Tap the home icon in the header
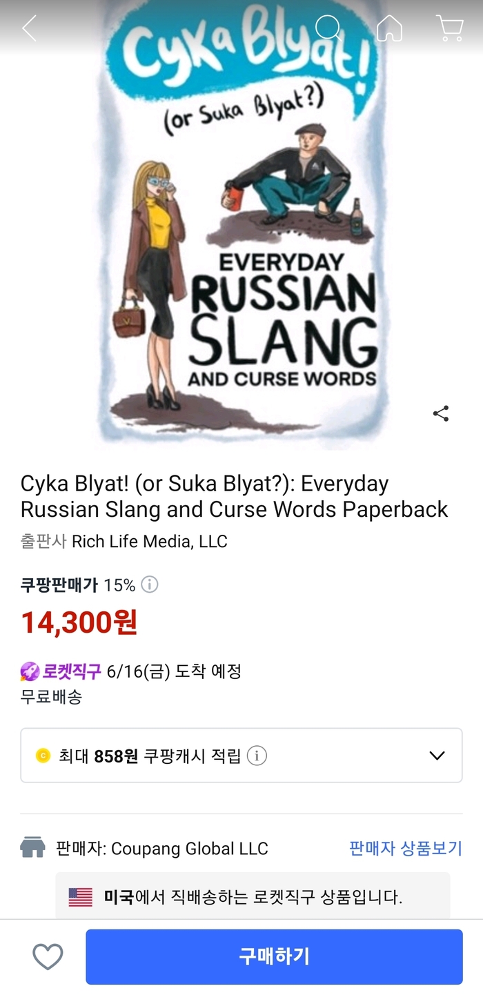 point(389,28)
